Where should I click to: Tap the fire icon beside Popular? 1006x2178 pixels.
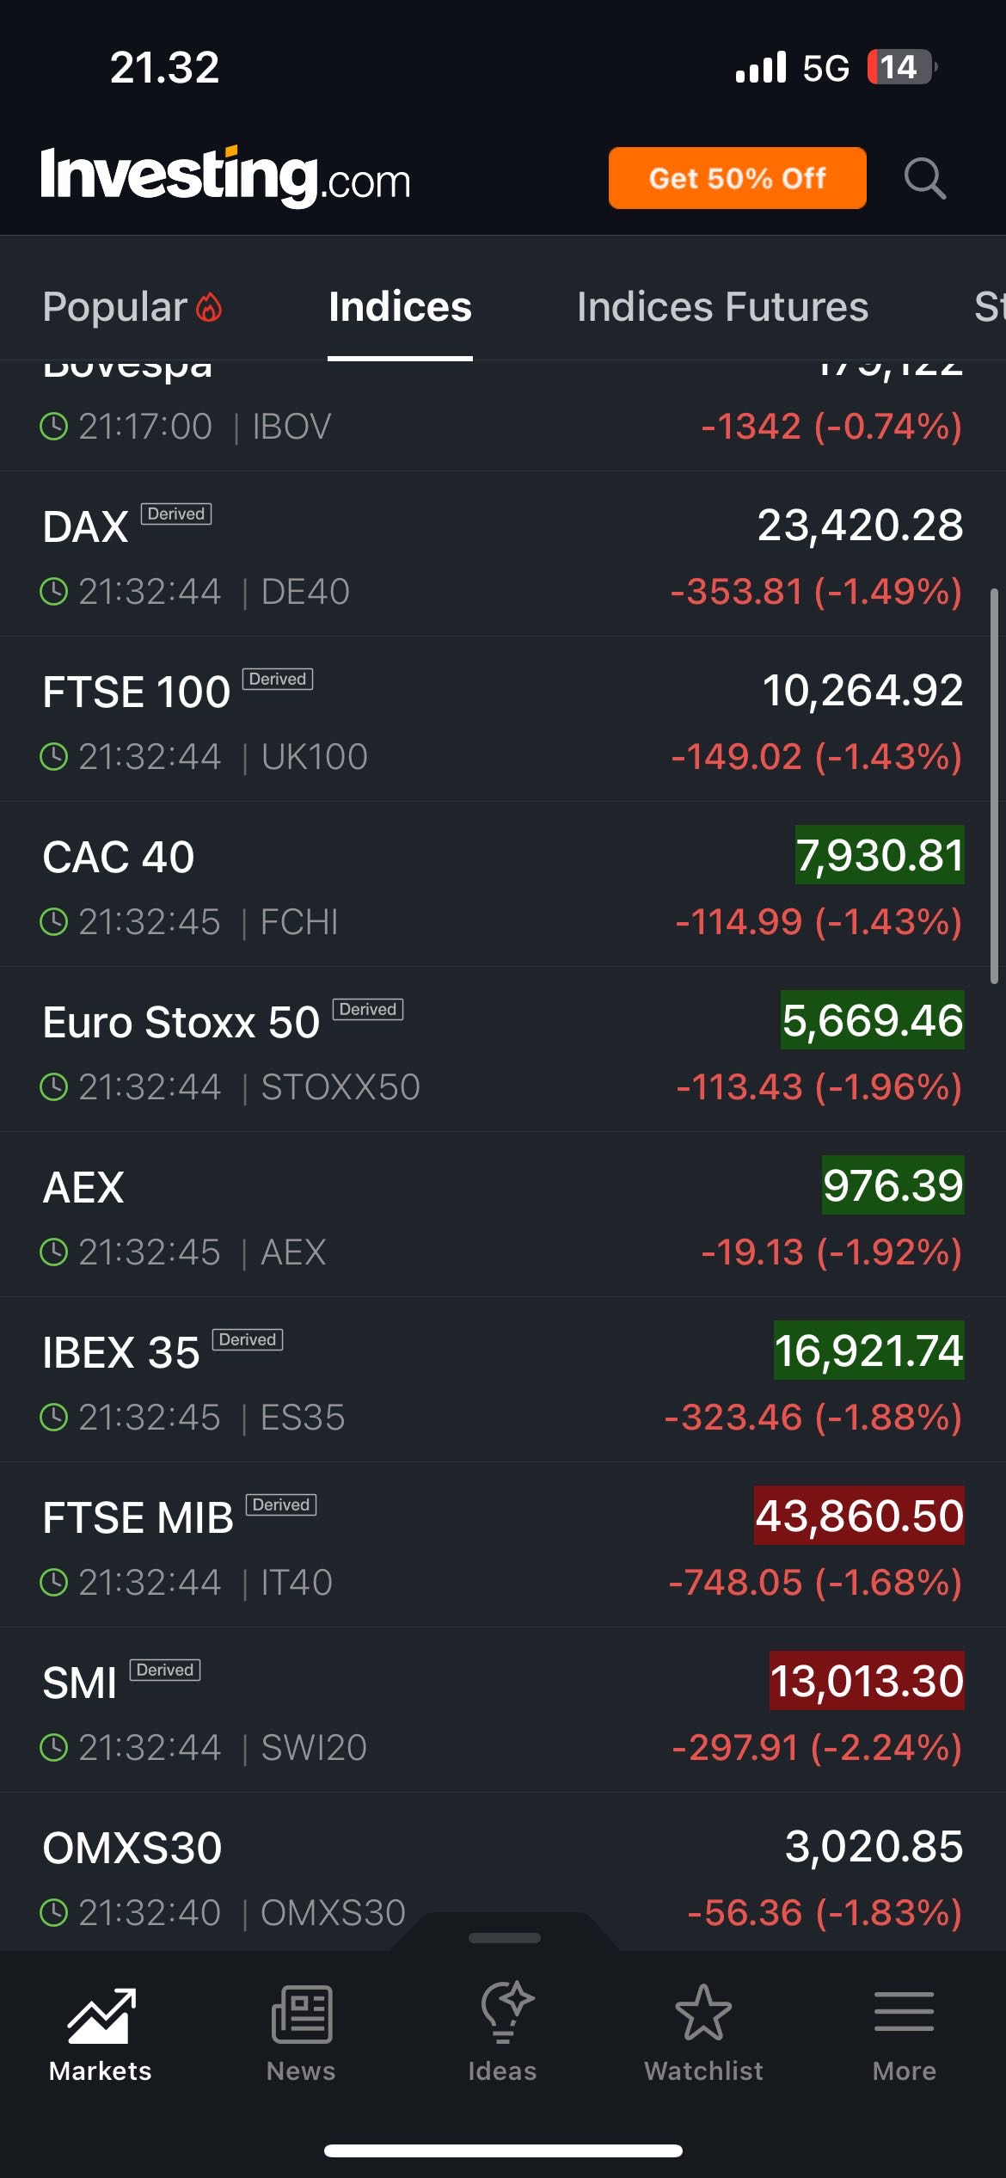tap(209, 307)
